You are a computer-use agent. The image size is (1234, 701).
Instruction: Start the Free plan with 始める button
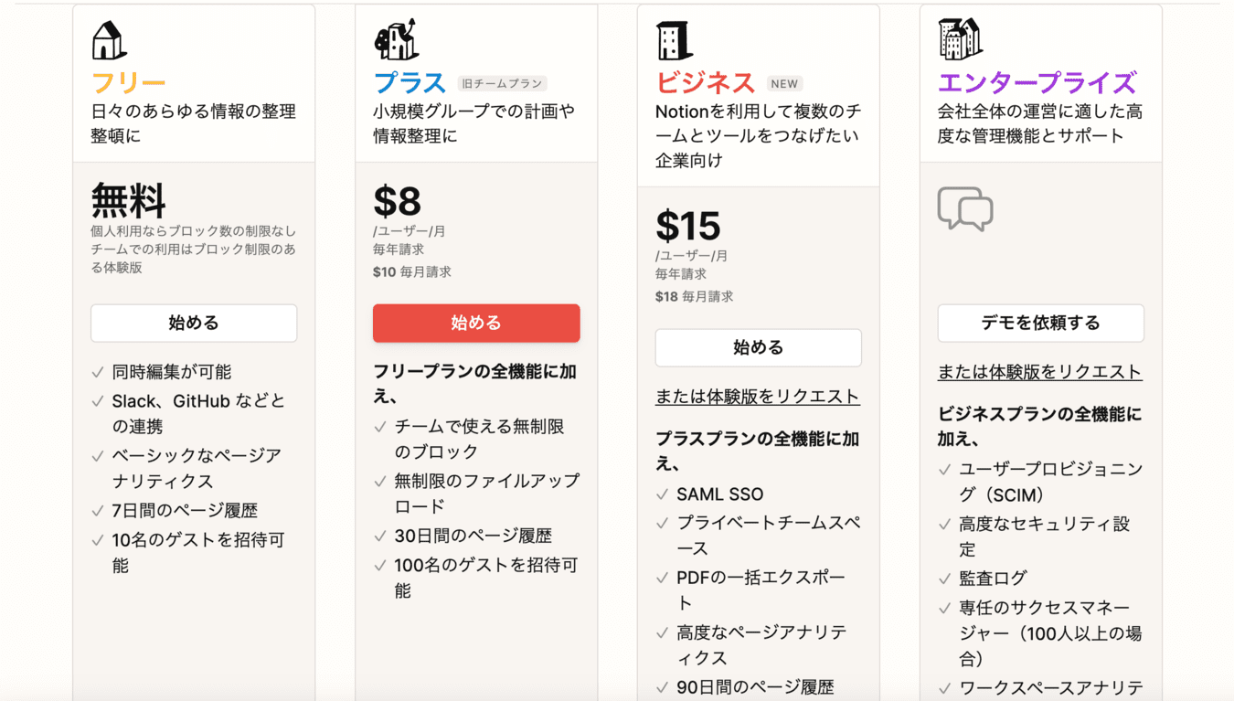coord(194,323)
